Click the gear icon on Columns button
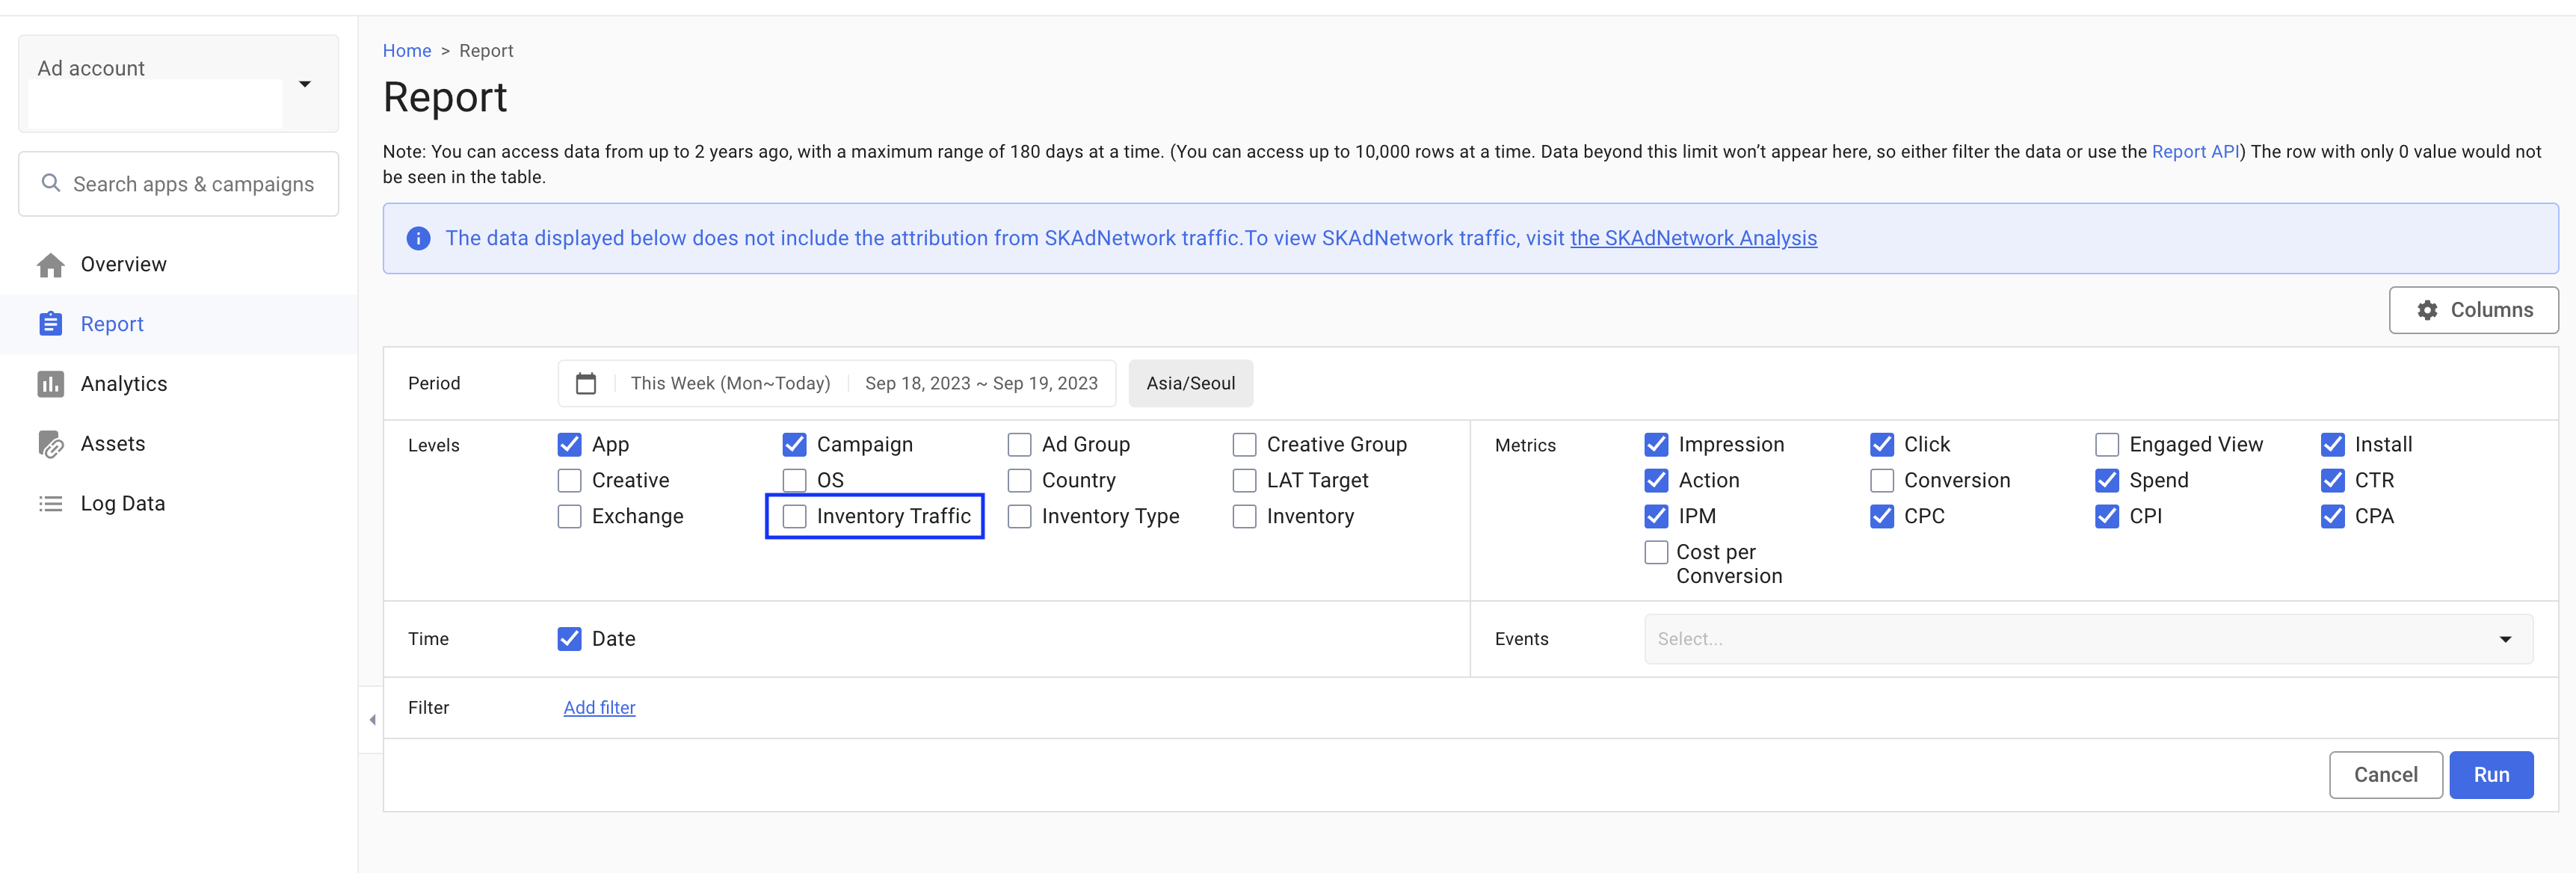This screenshot has height=873, width=2576. point(2427,310)
